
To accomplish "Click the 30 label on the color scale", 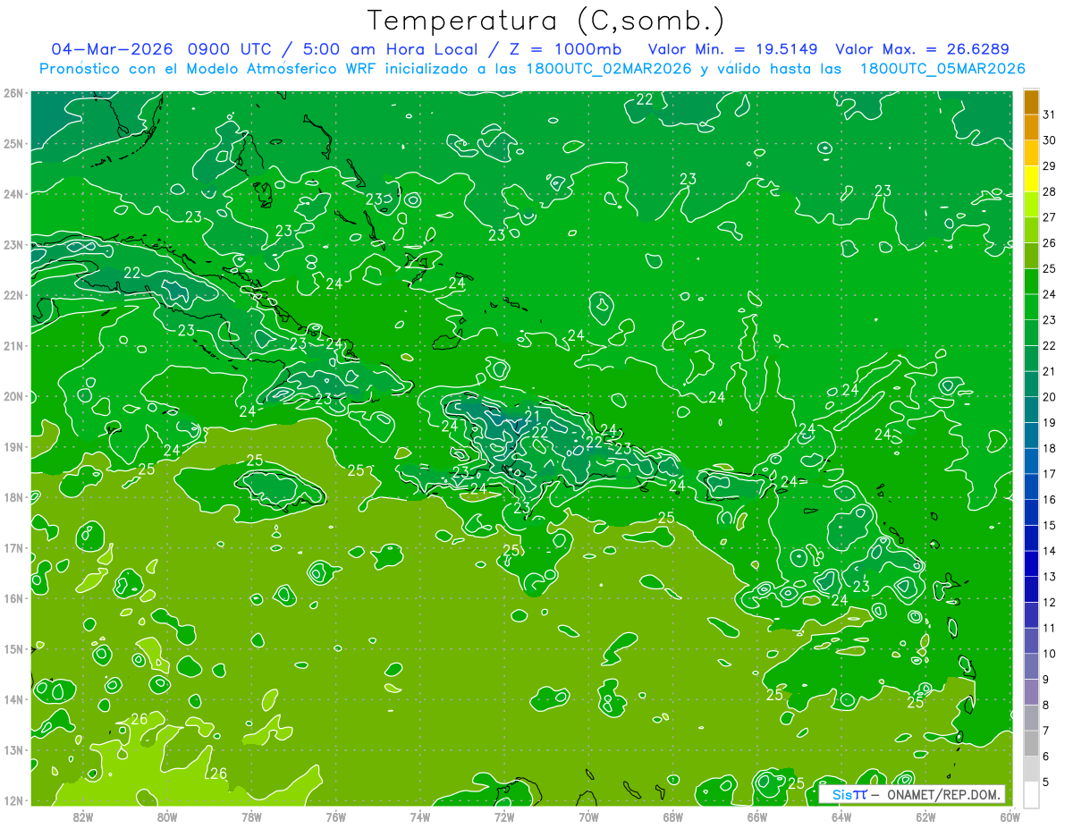I will (x=1049, y=140).
